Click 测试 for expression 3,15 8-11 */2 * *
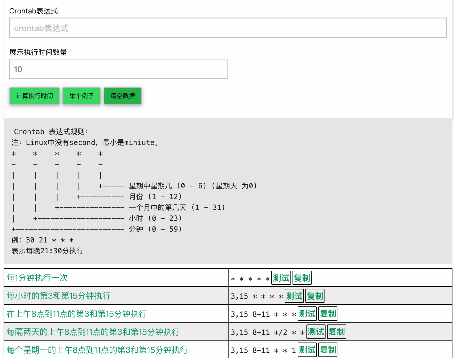Viewport: 454px width, 358px height. tap(315, 332)
